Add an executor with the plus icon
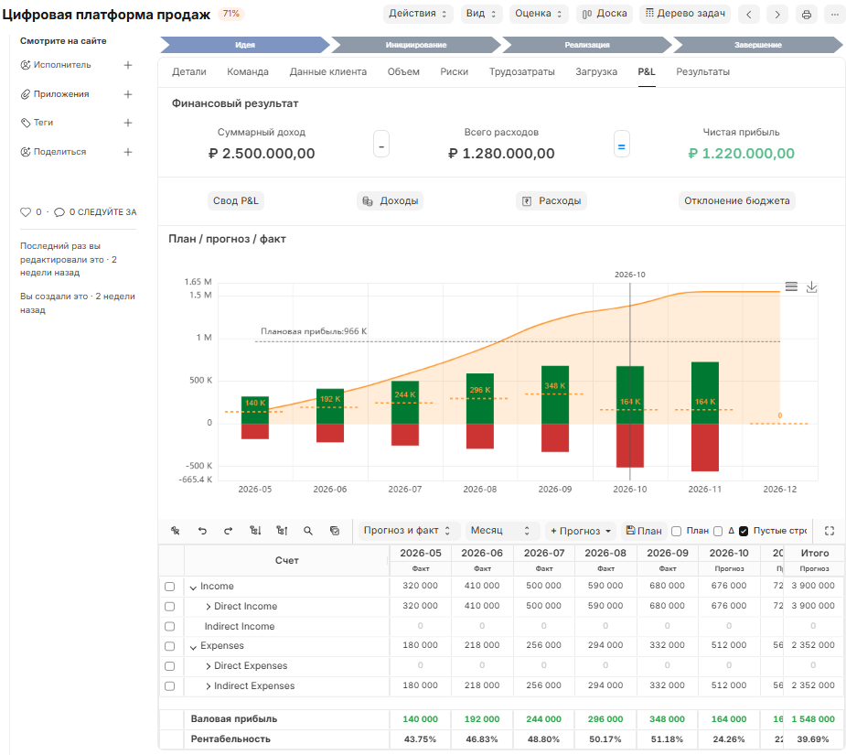This screenshot has height=755, width=846. coord(128,65)
